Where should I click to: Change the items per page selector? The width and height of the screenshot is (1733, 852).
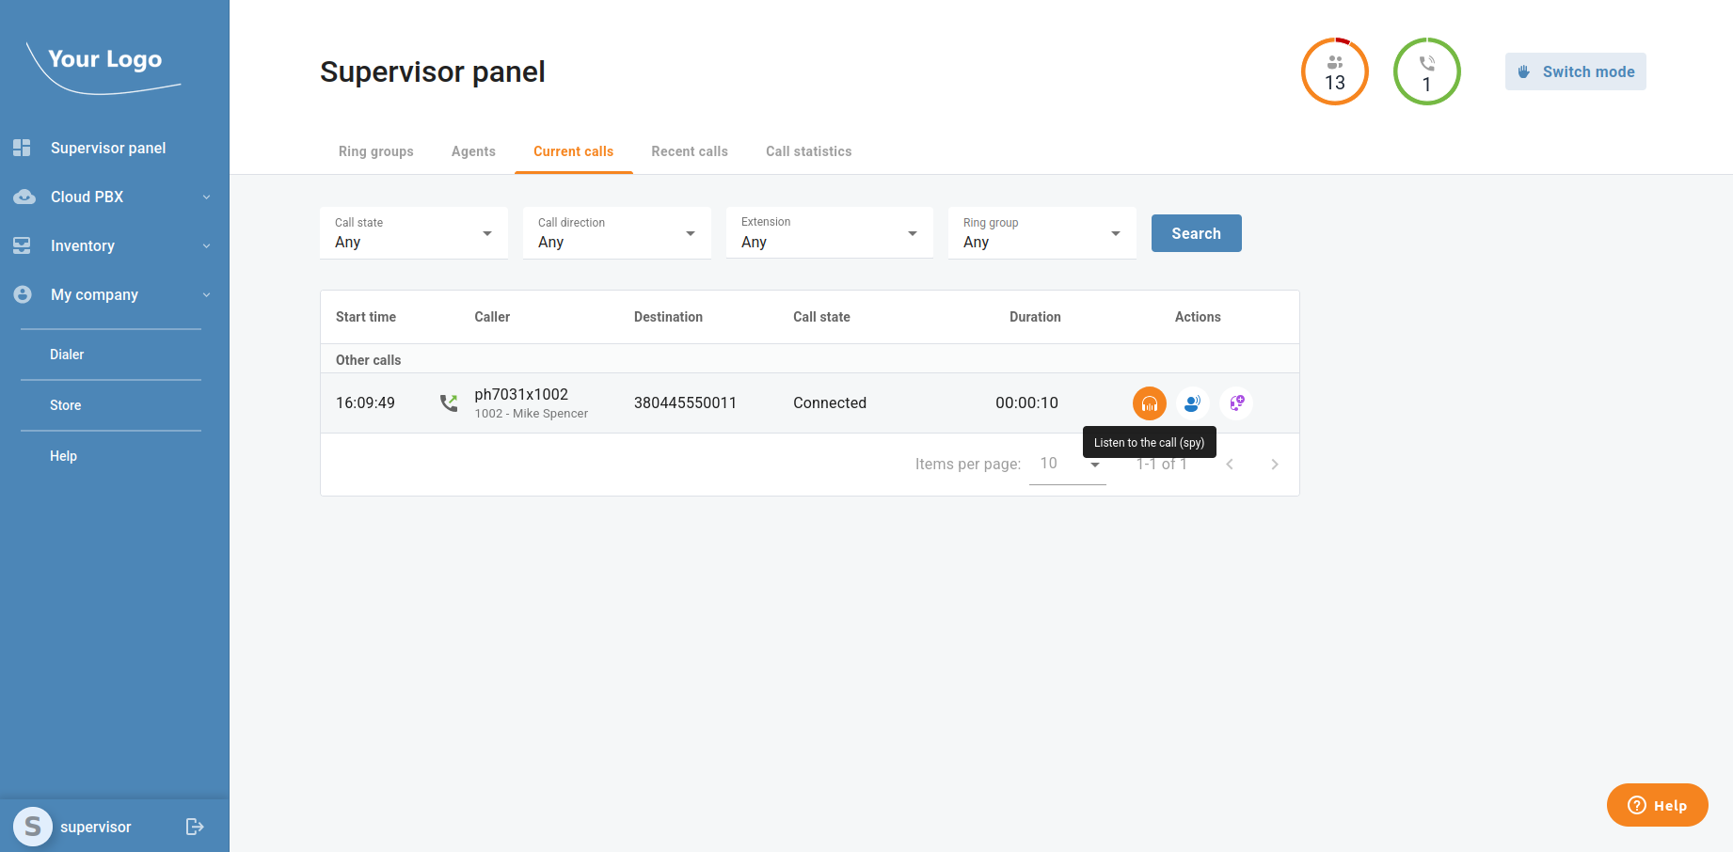[x=1068, y=464]
